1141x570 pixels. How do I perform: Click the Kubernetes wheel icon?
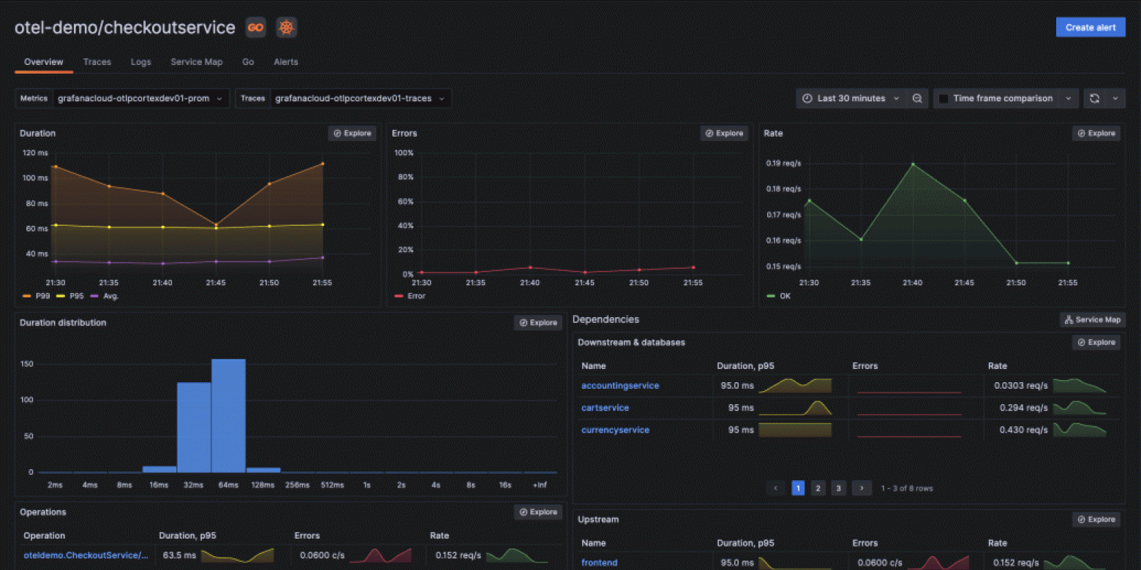(286, 27)
